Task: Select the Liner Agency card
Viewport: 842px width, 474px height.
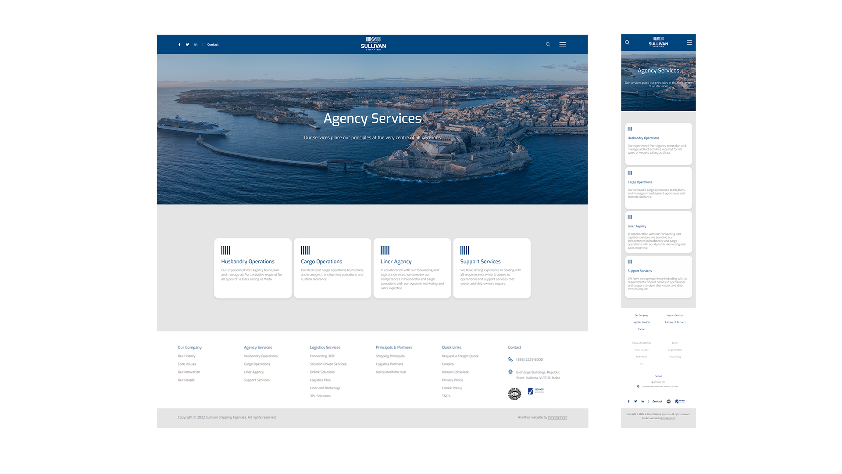Action: pyautogui.click(x=412, y=268)
